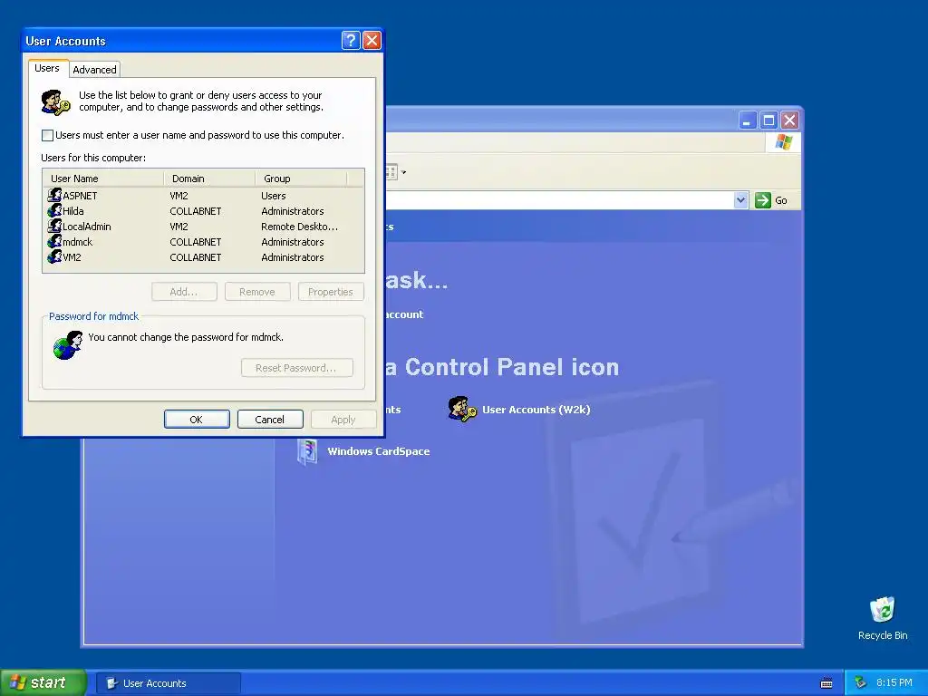Open User Accounts (W2k) Control Panel icon
Viewport: 928px width, 696px height.
tap(461, 409)
